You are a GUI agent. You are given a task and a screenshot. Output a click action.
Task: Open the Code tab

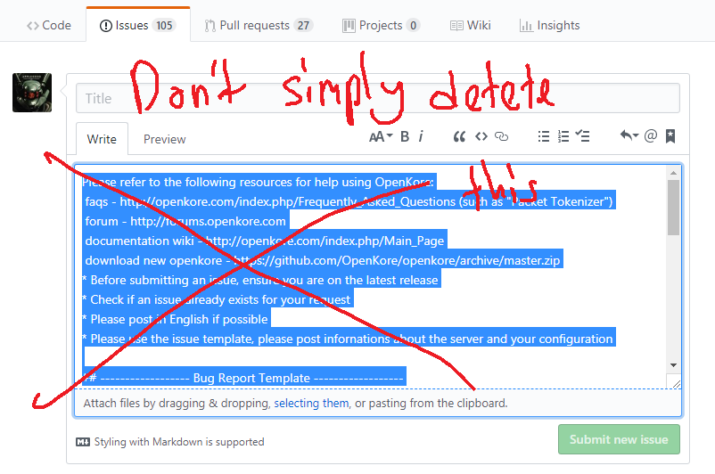49,26
